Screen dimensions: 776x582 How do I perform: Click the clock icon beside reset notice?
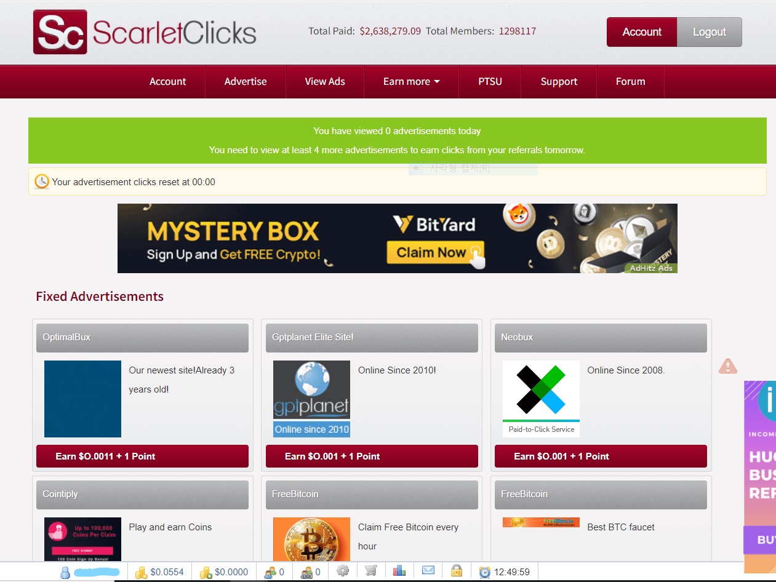pos(42,181)
